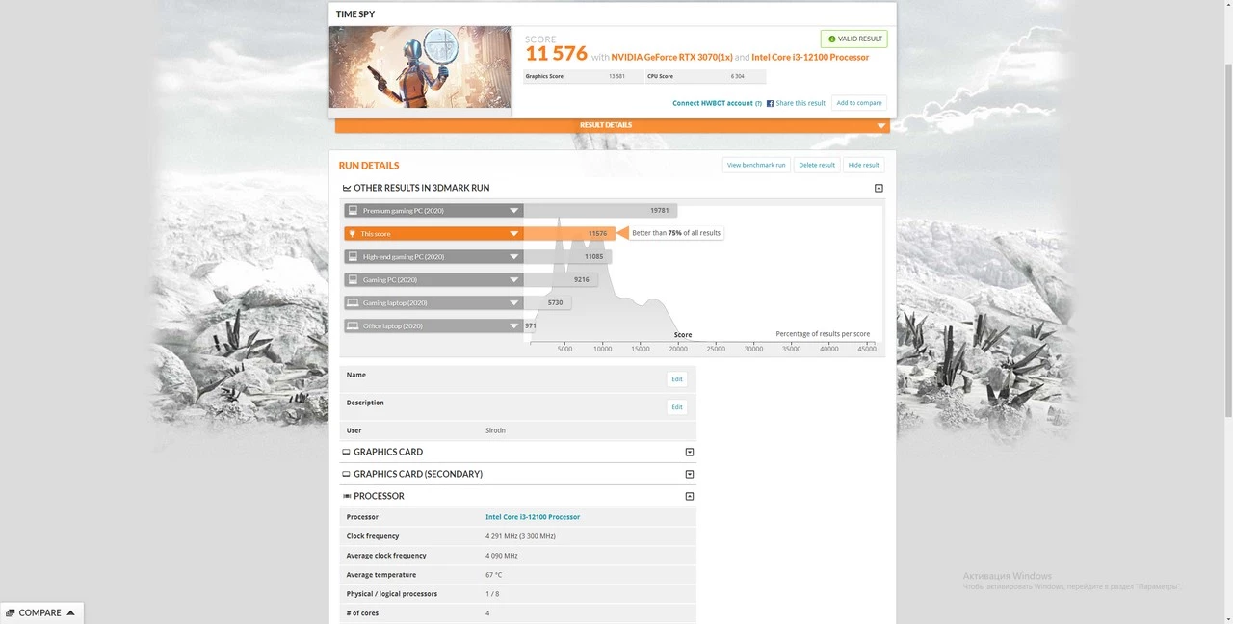Click the 5730 score bar value
Viewport: 1233px width, 624px height.
[x=555, y=302]
